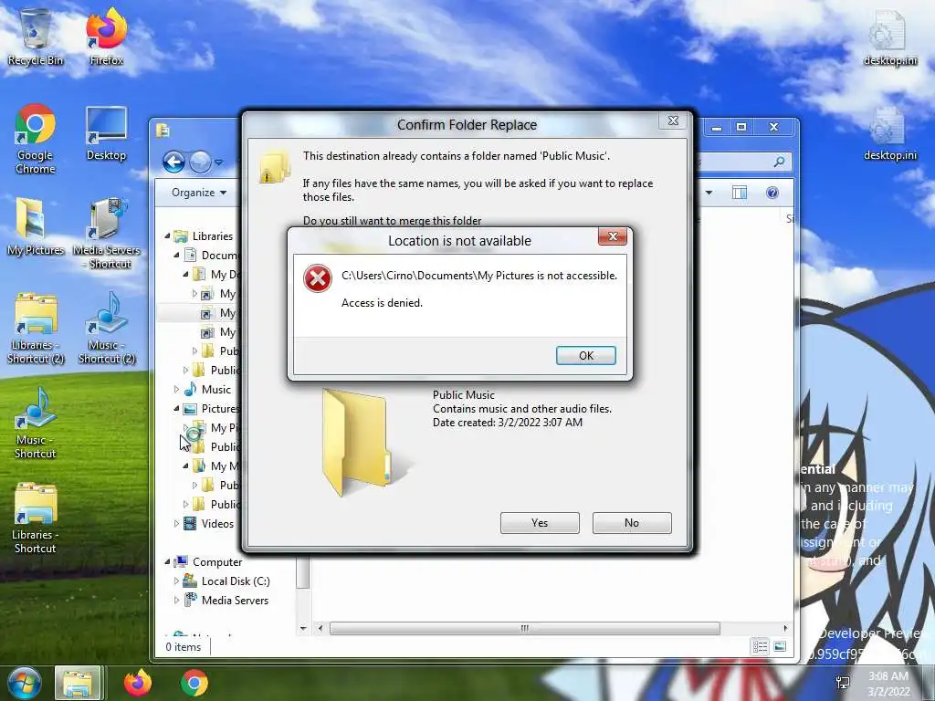Click the Explorer search magnifier icon

point(779,162)
